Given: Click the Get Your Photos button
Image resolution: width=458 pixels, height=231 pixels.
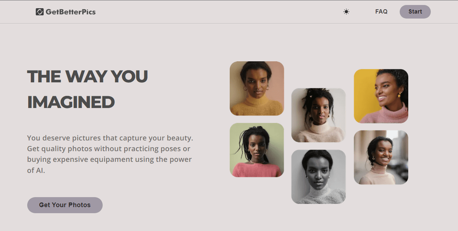Looking at the screenshot, I should pos(65,205).
